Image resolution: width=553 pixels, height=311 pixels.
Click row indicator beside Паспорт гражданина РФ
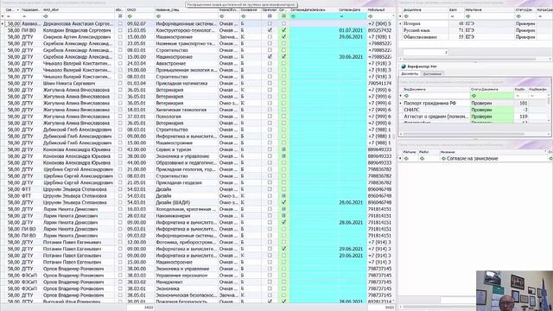click(400, 103)
